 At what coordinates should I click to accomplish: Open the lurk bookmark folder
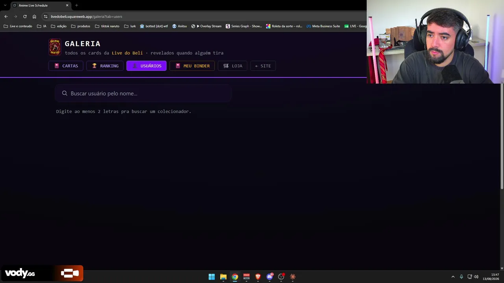[130, 26]
